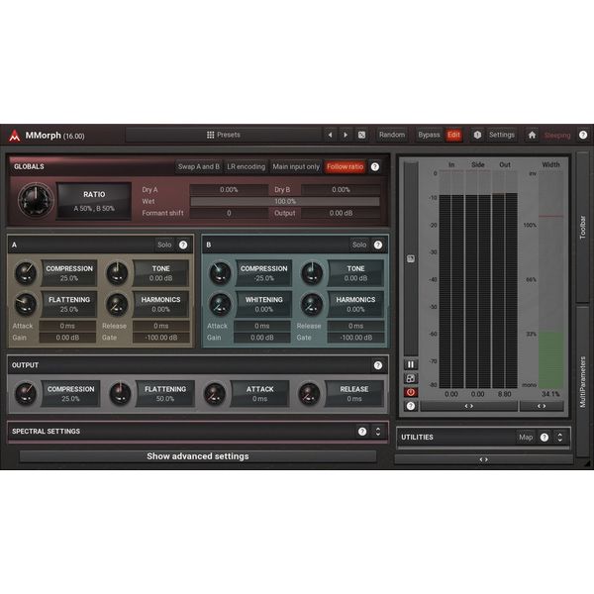
Task: Open the MultiParameters side tab
Action: pos(583,382)
